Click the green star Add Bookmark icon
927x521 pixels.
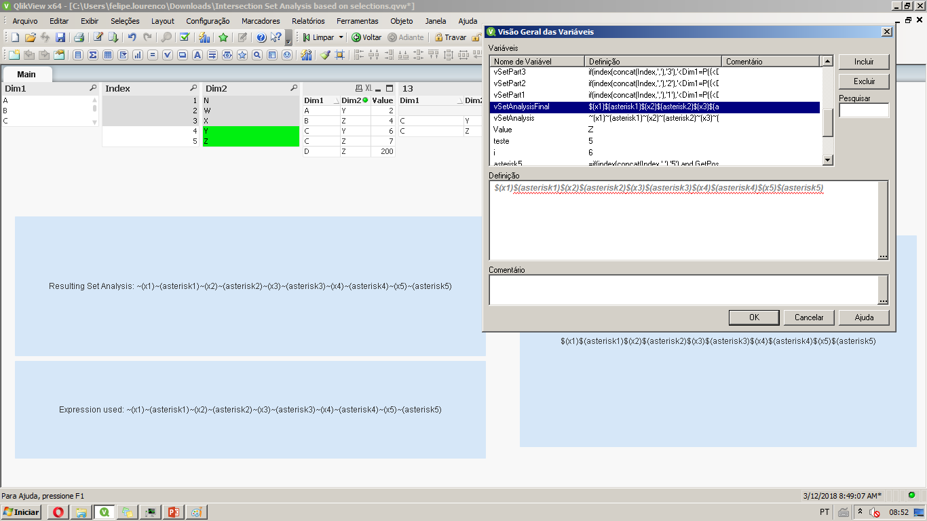[223, 37]
